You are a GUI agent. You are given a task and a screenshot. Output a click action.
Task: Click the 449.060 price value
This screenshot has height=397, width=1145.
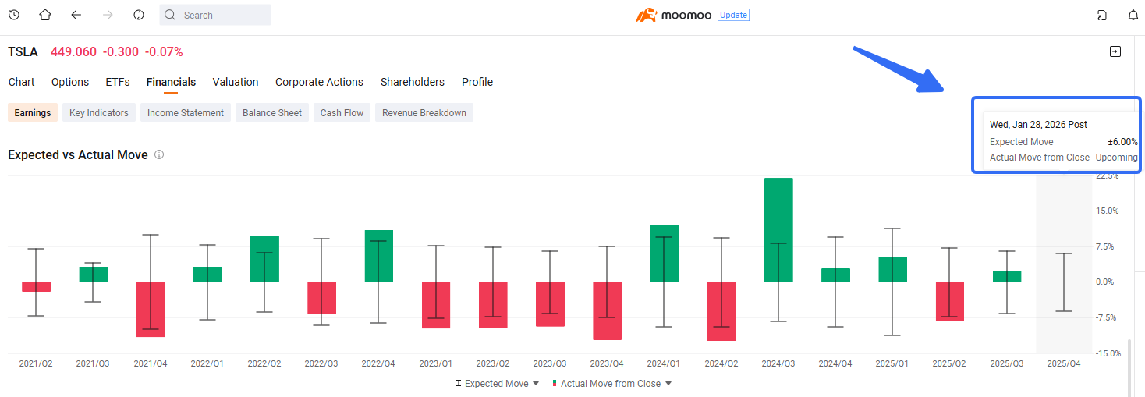pos(74,51)
